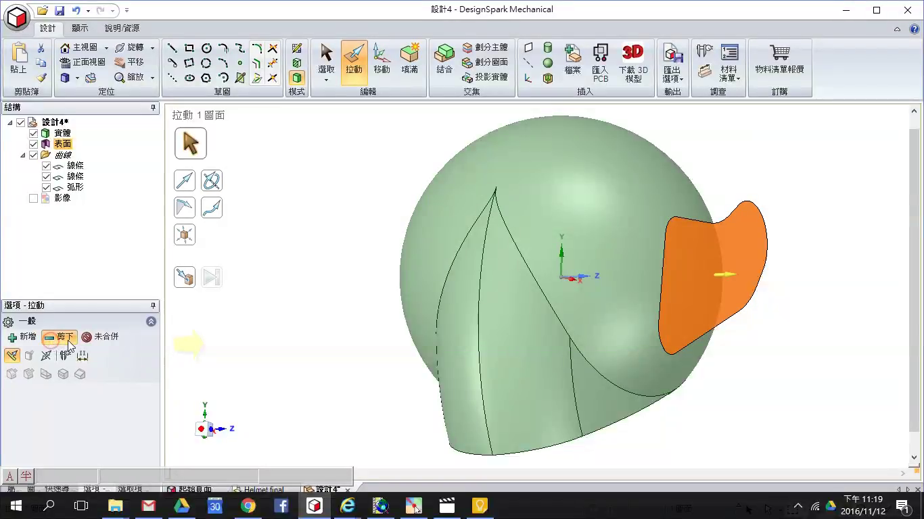
Task: Click the copy icon in 剪貼簿
Action: coord(41,63)
